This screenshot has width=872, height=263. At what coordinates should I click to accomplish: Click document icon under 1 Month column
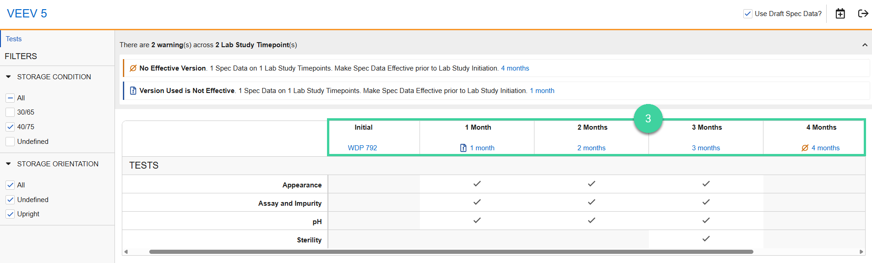point(463,148)
